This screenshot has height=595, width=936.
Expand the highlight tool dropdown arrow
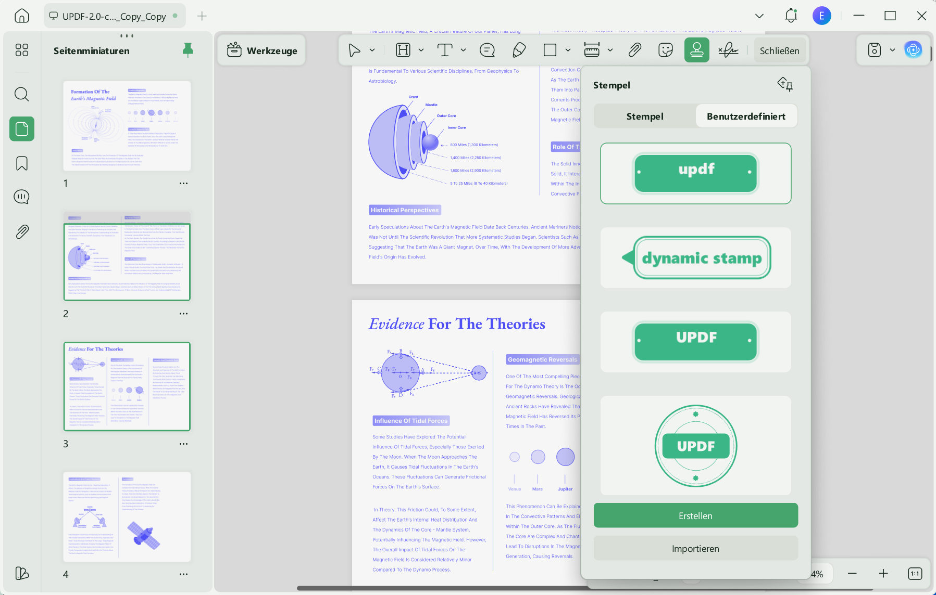point(421,50)
